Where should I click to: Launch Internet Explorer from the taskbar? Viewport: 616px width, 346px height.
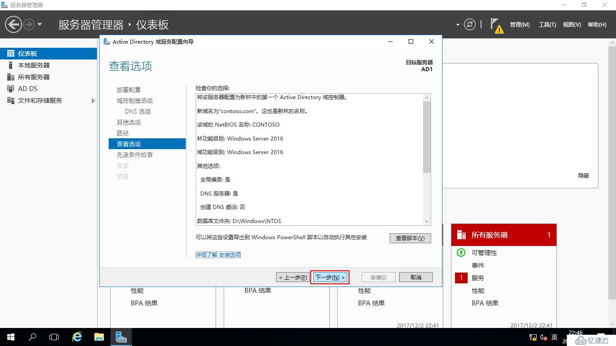[x=78, y=337]
